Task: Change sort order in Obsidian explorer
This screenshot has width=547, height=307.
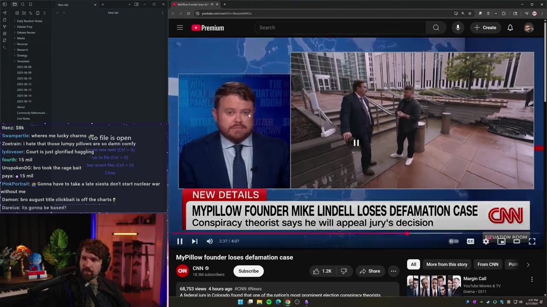Action: click(30, 13)
